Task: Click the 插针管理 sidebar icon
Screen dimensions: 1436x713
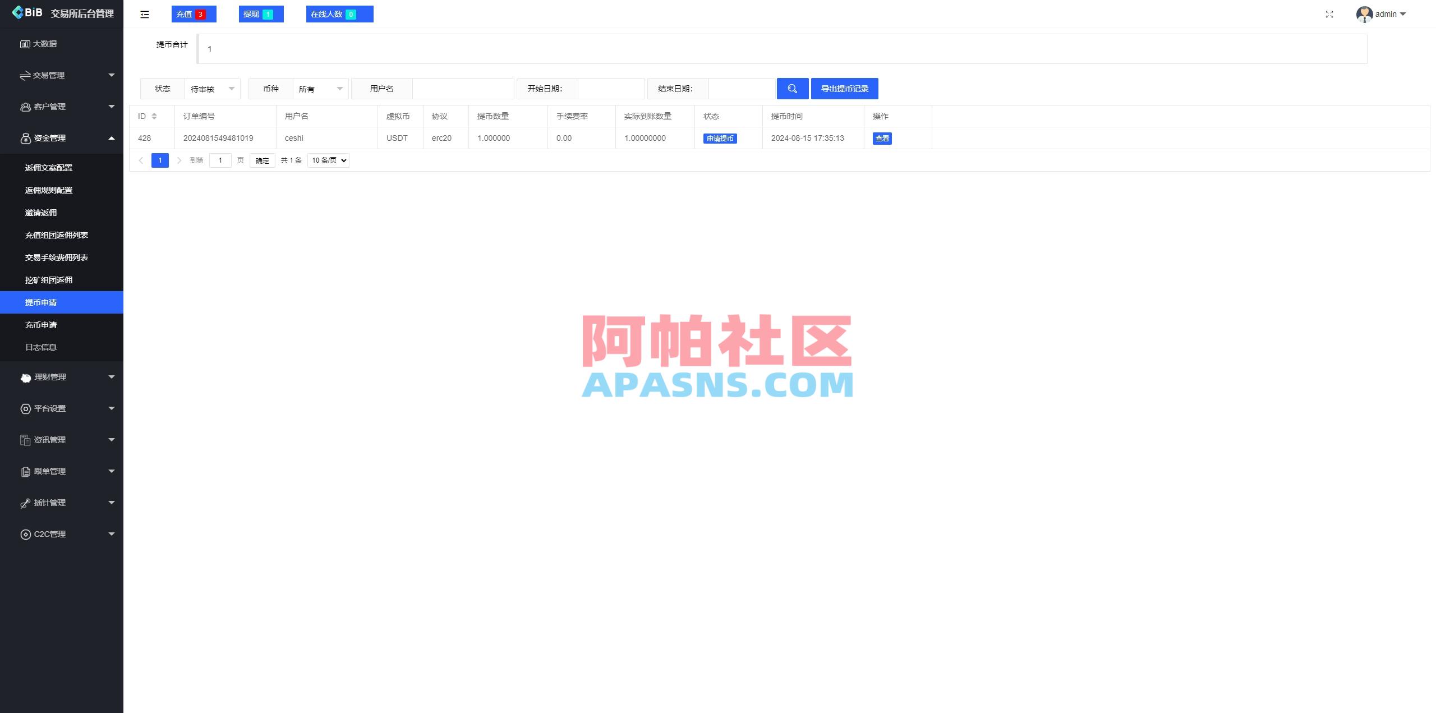Action: [x=25, y=503]
